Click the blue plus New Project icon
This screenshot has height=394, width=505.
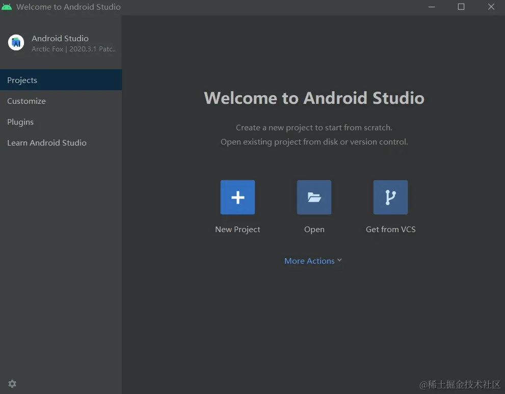tap(237, 197)
